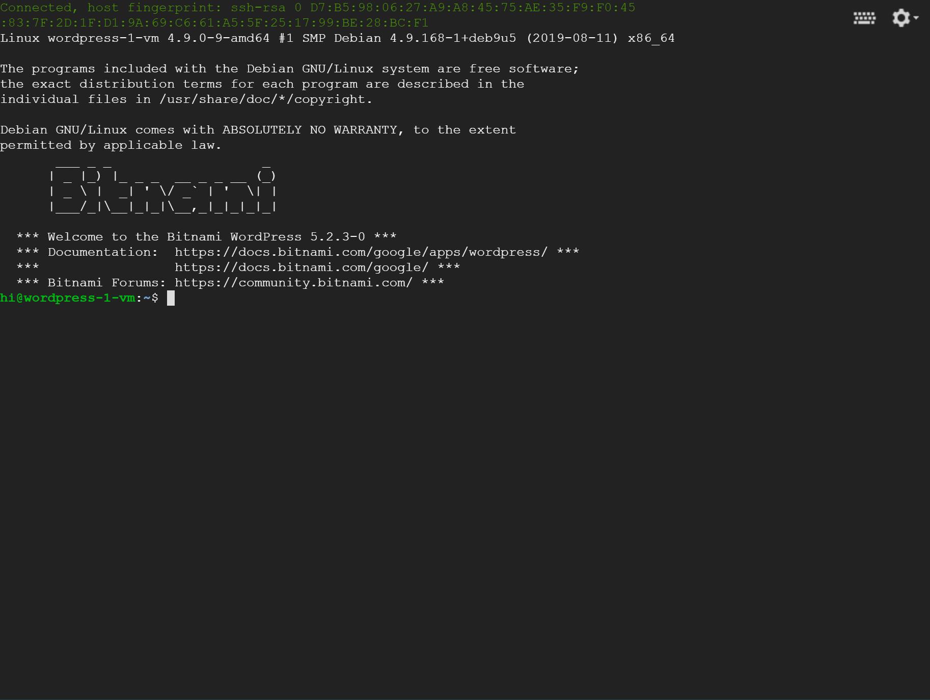Image resolution: width=930 pixels, height=700 pixels.
Task: Visit the community.bitnami.com forums link
Action: (293, 283)
